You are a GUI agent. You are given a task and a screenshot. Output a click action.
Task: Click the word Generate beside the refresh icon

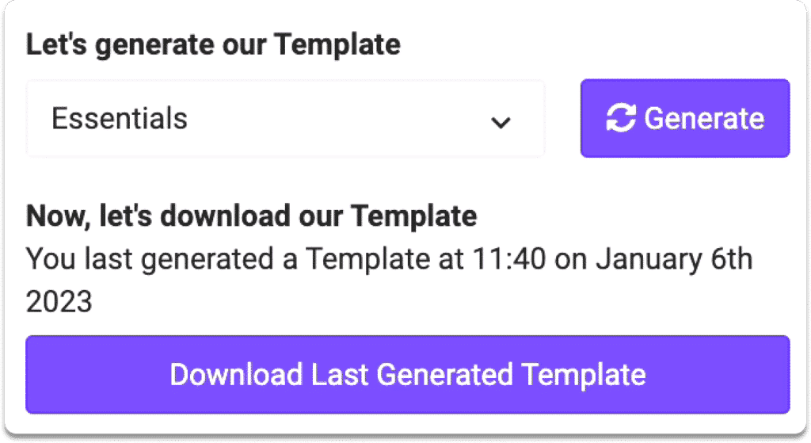pyautogui.click(x=704, y=119)
